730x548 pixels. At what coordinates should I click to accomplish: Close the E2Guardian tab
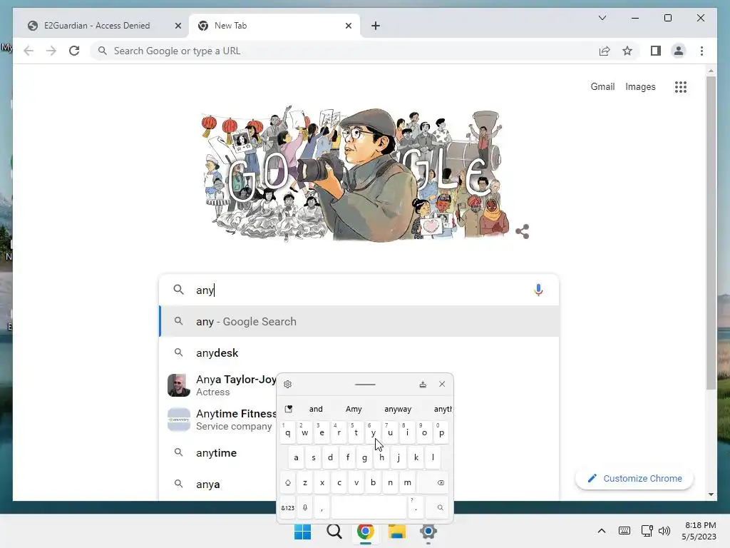(x=178, y=26)
